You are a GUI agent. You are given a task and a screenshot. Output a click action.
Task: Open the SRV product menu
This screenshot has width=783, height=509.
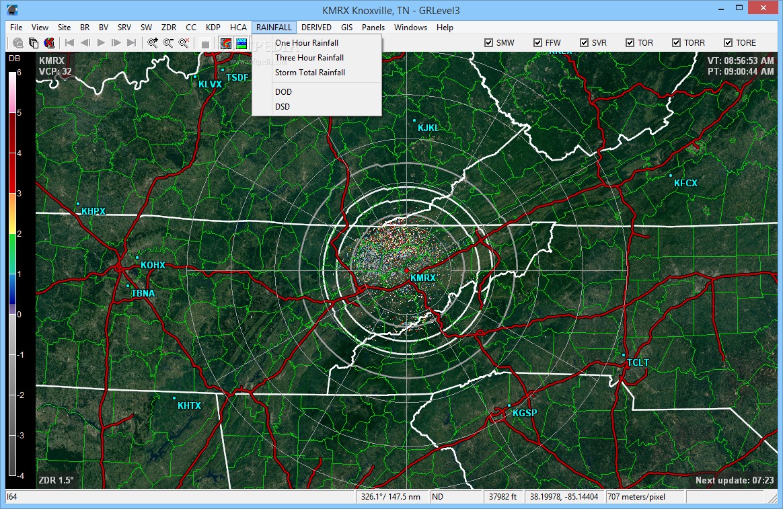pos(124,28)
